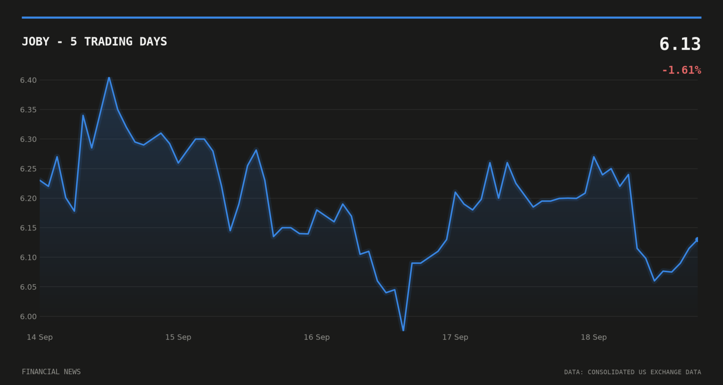
Task: Click the 17 Sep date label
Action: click(x=455, y=337)
